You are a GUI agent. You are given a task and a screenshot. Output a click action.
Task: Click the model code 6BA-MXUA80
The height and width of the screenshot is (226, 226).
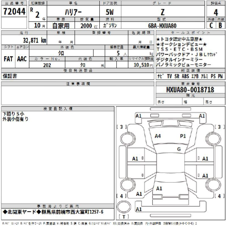coord(162,26)
